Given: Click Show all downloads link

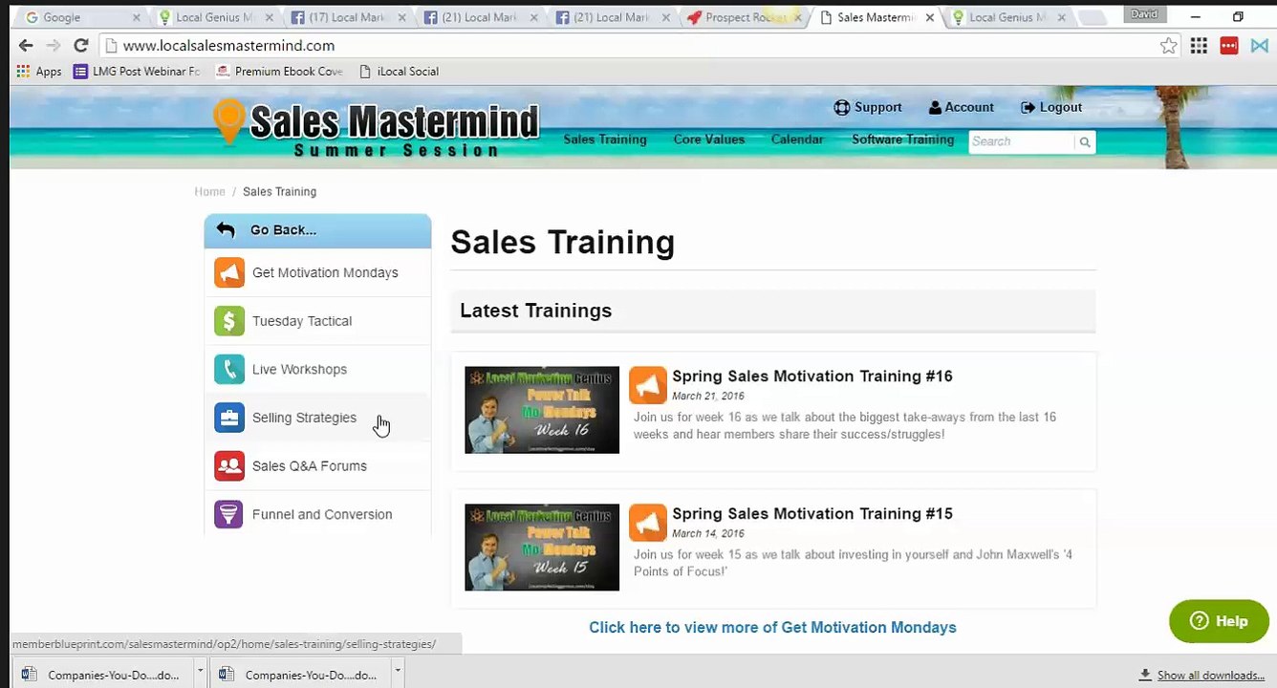Looking at the screenshot, I should pyautogui.click(x=1210, y=676).
